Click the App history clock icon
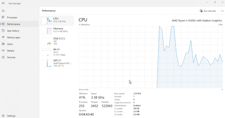 pos(3,31)
